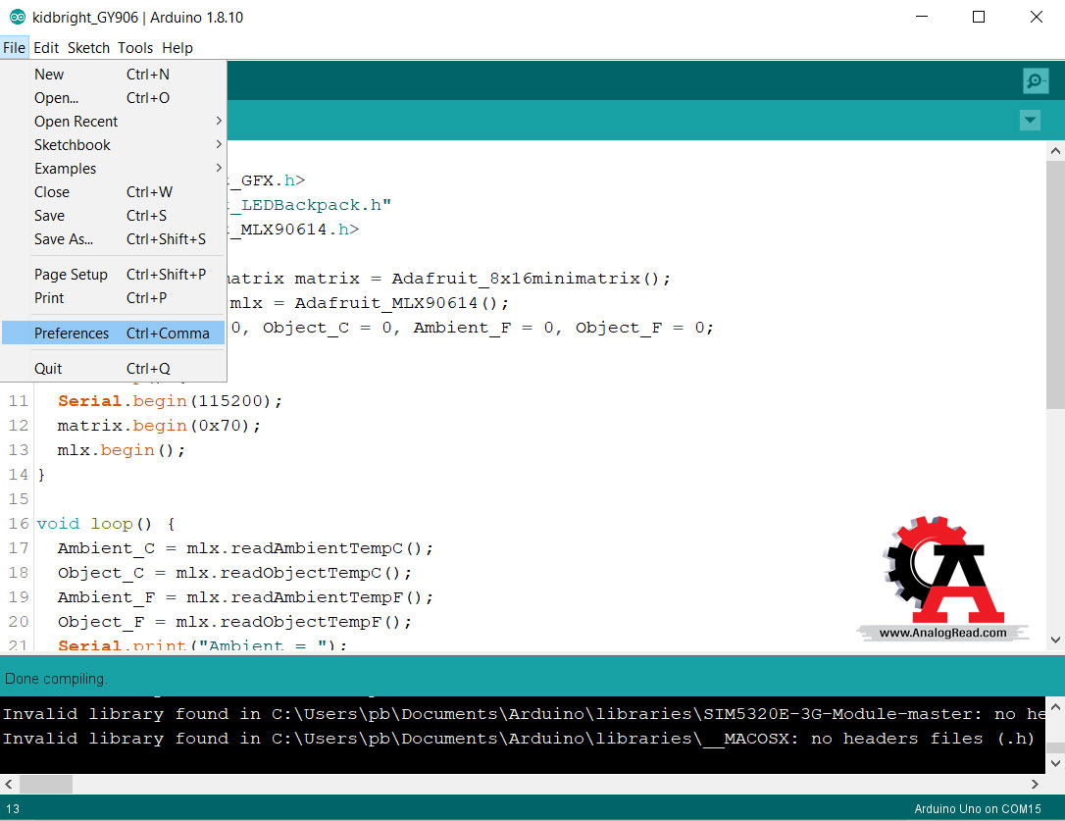Click Save in the File menu
This screenshot has width=1065, height=821.
coord(114,216)
